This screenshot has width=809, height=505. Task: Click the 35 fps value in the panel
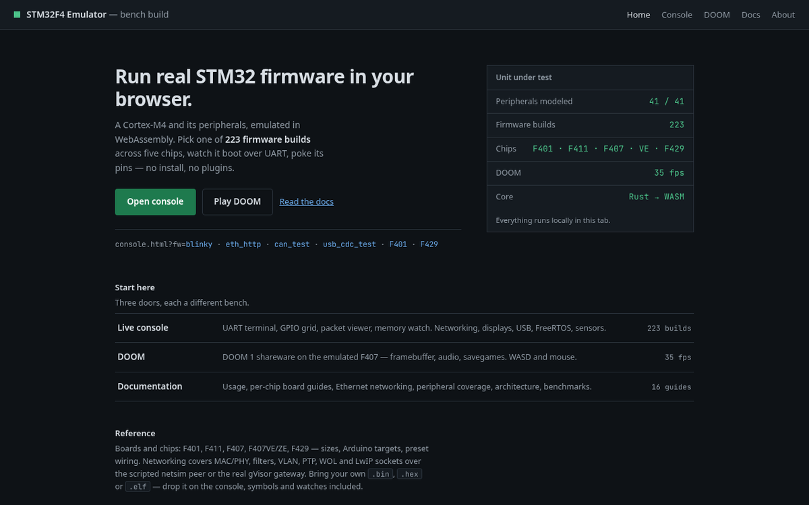669,172
